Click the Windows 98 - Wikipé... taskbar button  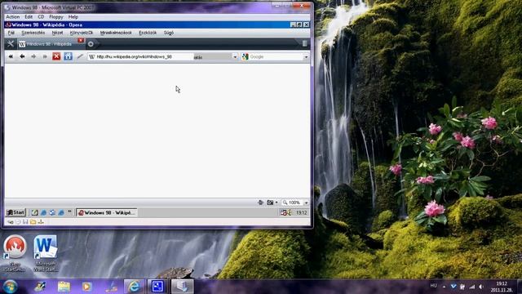point(107,212)
